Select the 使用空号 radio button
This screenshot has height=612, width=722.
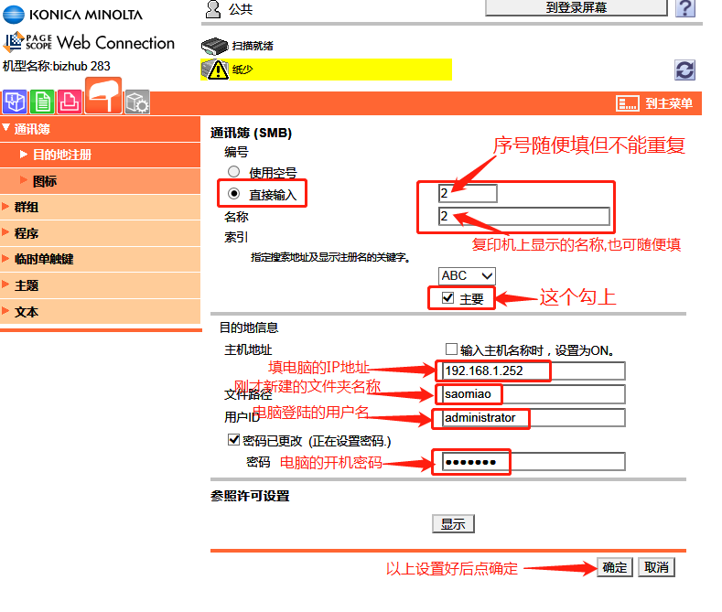point(234,172)
